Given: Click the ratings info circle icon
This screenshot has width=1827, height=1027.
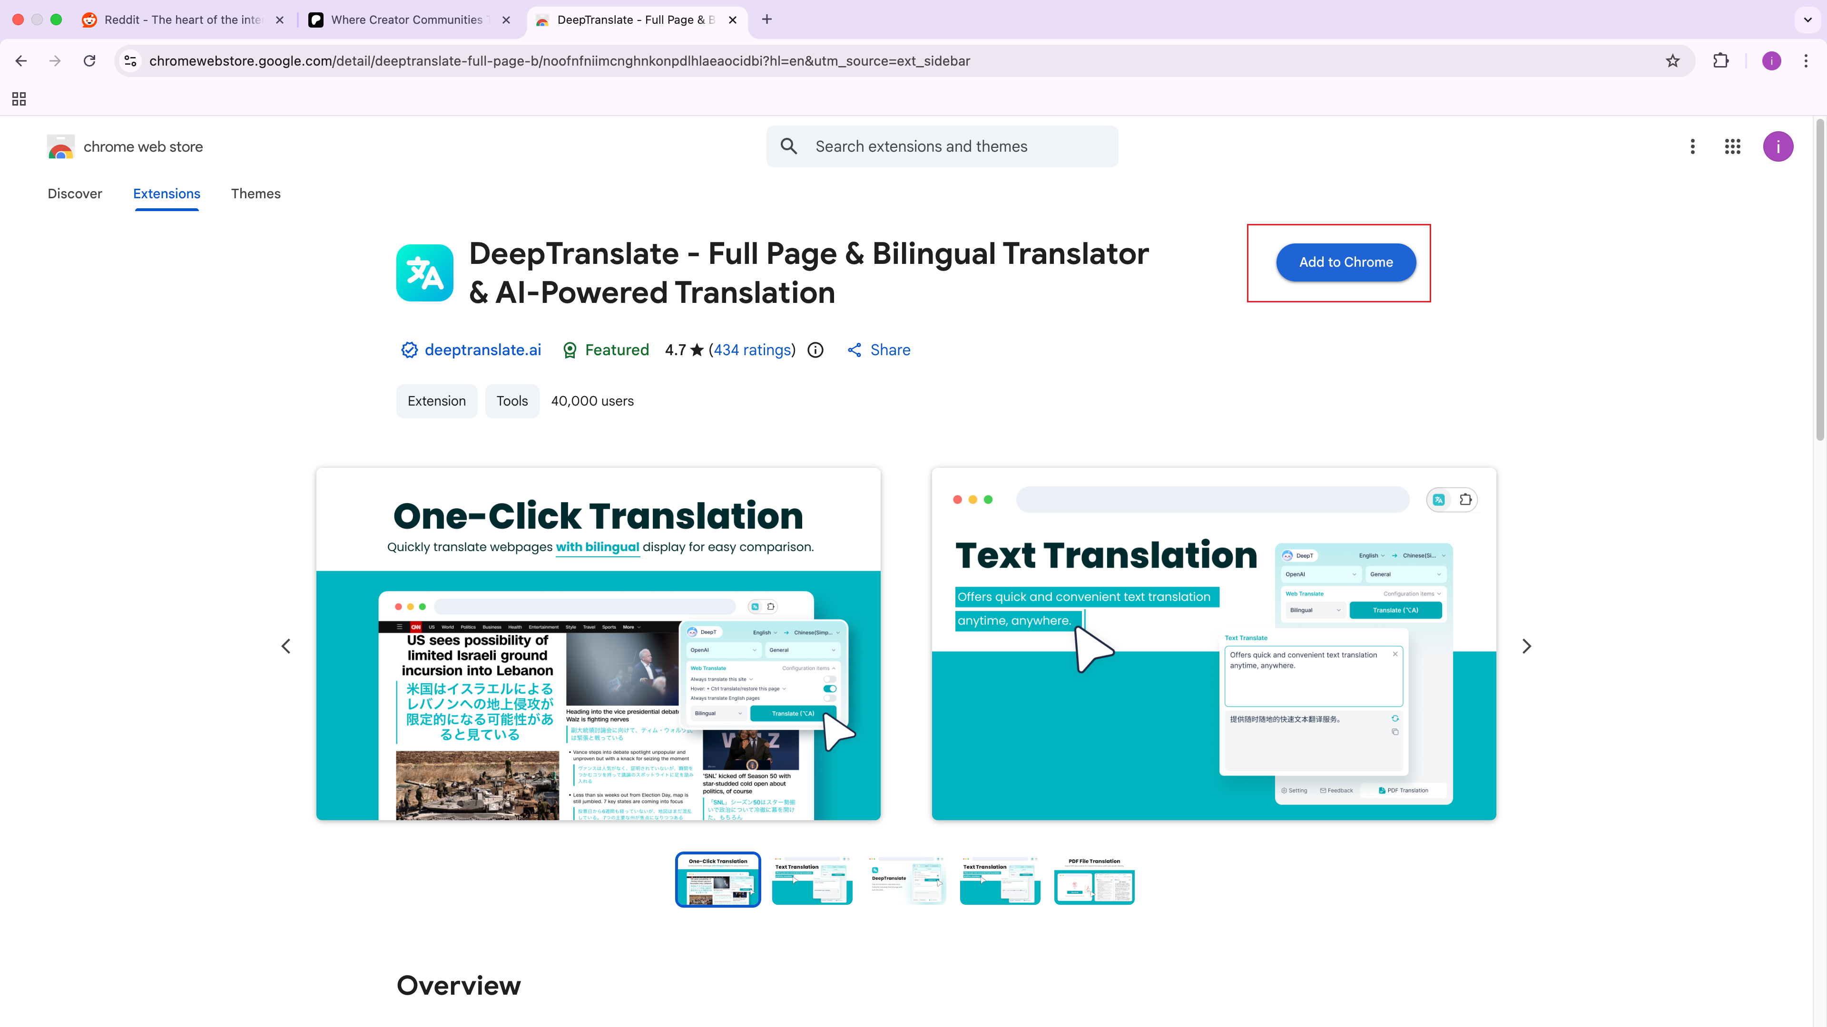Looking at the screenshot, I should (815, 350).
